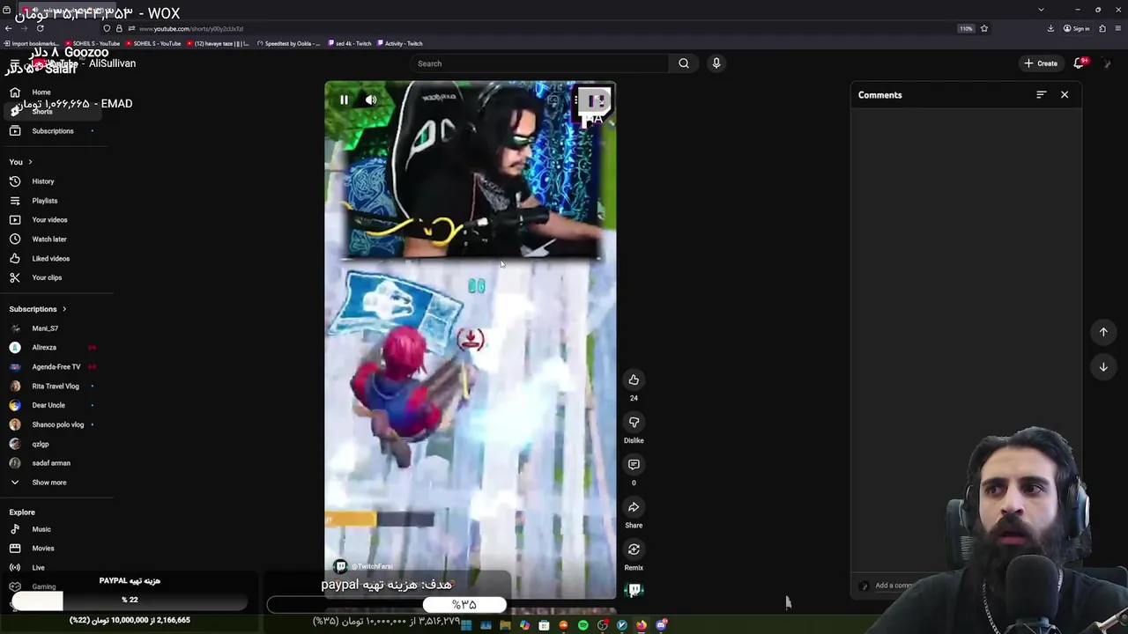Viewport: 1128px width, 634px height.
Task: Click the 110% zoom indicator
Action: click(967, 28)
